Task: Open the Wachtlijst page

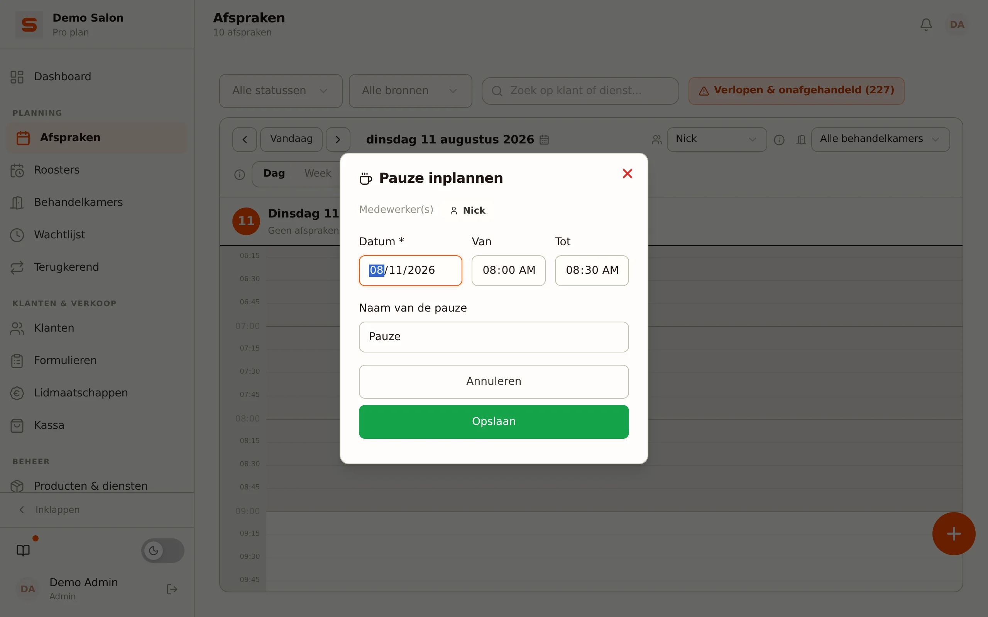Action: tap(97, 235)
